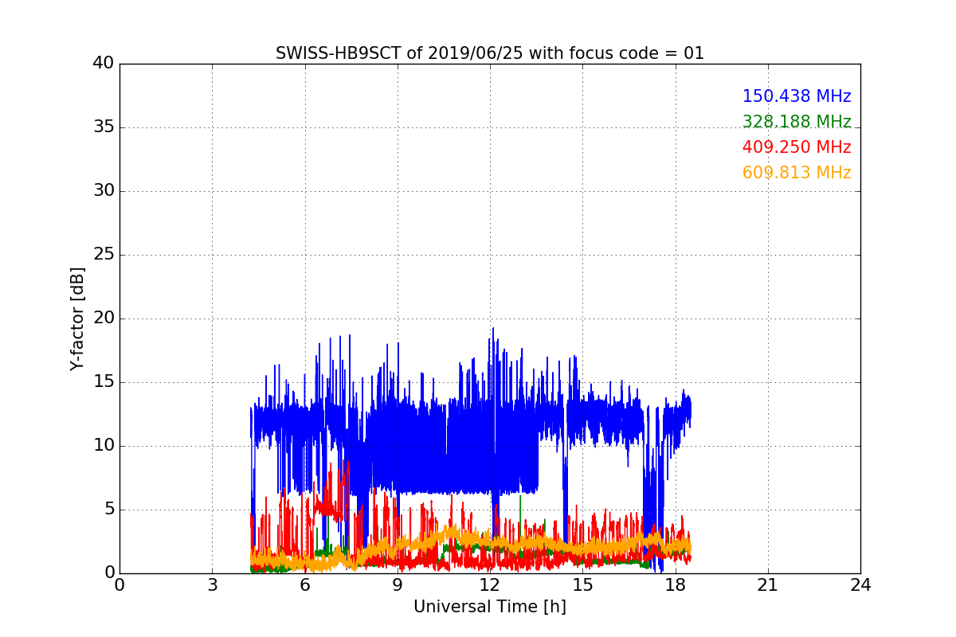The height and width of the screenshot is (637, 956).
Task: Click the x-axis tick label 24
Action: (860, 584)
